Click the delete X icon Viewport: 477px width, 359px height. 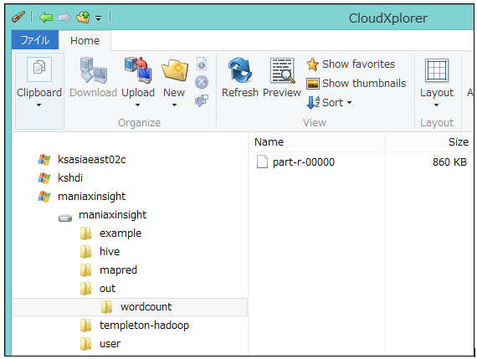(x=202, y=82)
